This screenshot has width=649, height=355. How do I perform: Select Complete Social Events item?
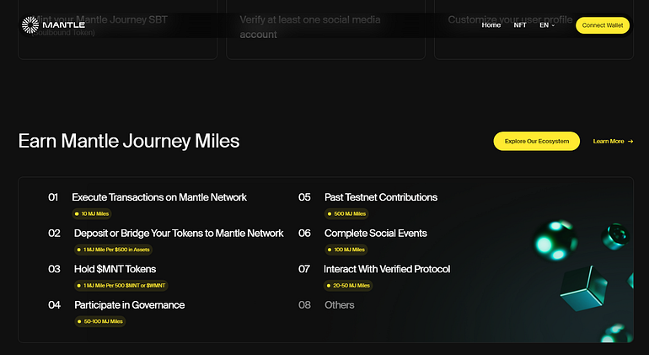376,234
